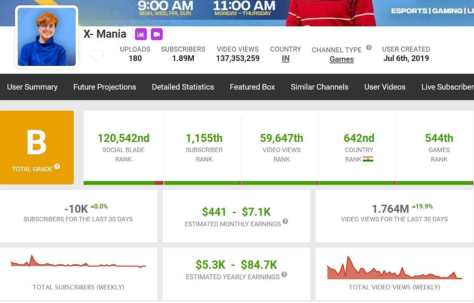Click help icon beside Estimated Monthly Earnings
The width and height of the screenshot is (474, 303).
(285, 221)
